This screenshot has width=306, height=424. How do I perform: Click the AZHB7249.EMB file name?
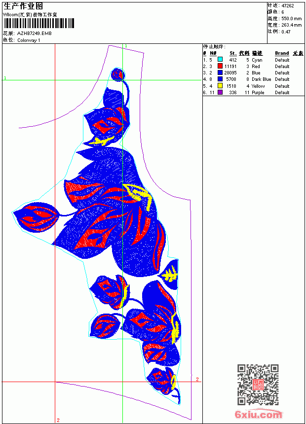point(35,33)
